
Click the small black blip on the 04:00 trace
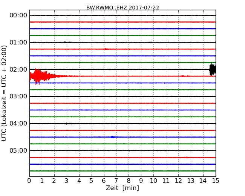tap(68, 124)
